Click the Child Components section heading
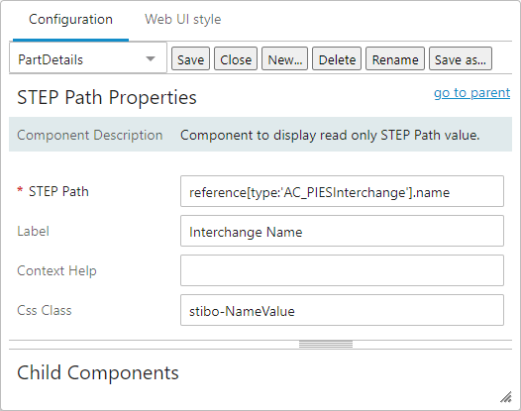This screenshot has width=521, height=411. coord(98,372)
